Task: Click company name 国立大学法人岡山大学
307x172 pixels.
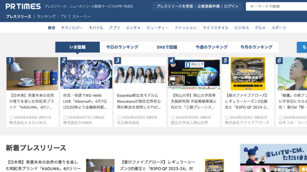Action: (x=189, y=123)
